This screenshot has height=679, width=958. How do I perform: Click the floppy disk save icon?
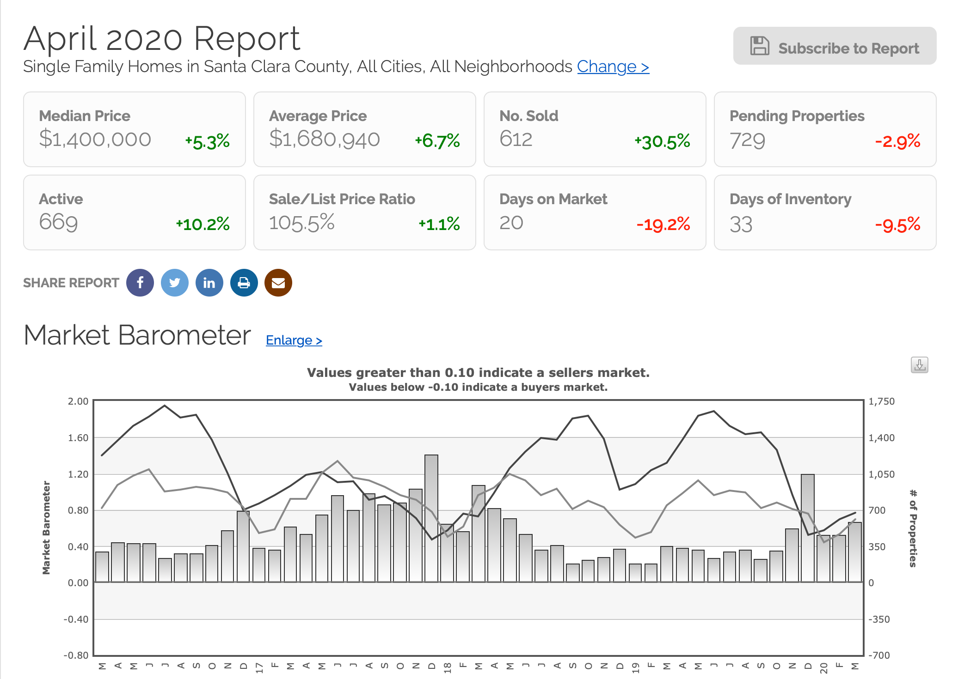tap(760, 46)
